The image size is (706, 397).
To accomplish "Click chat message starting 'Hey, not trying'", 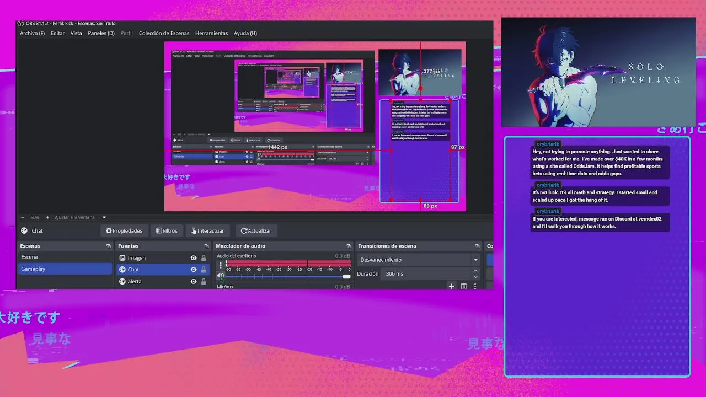I will tap(600, 163).
